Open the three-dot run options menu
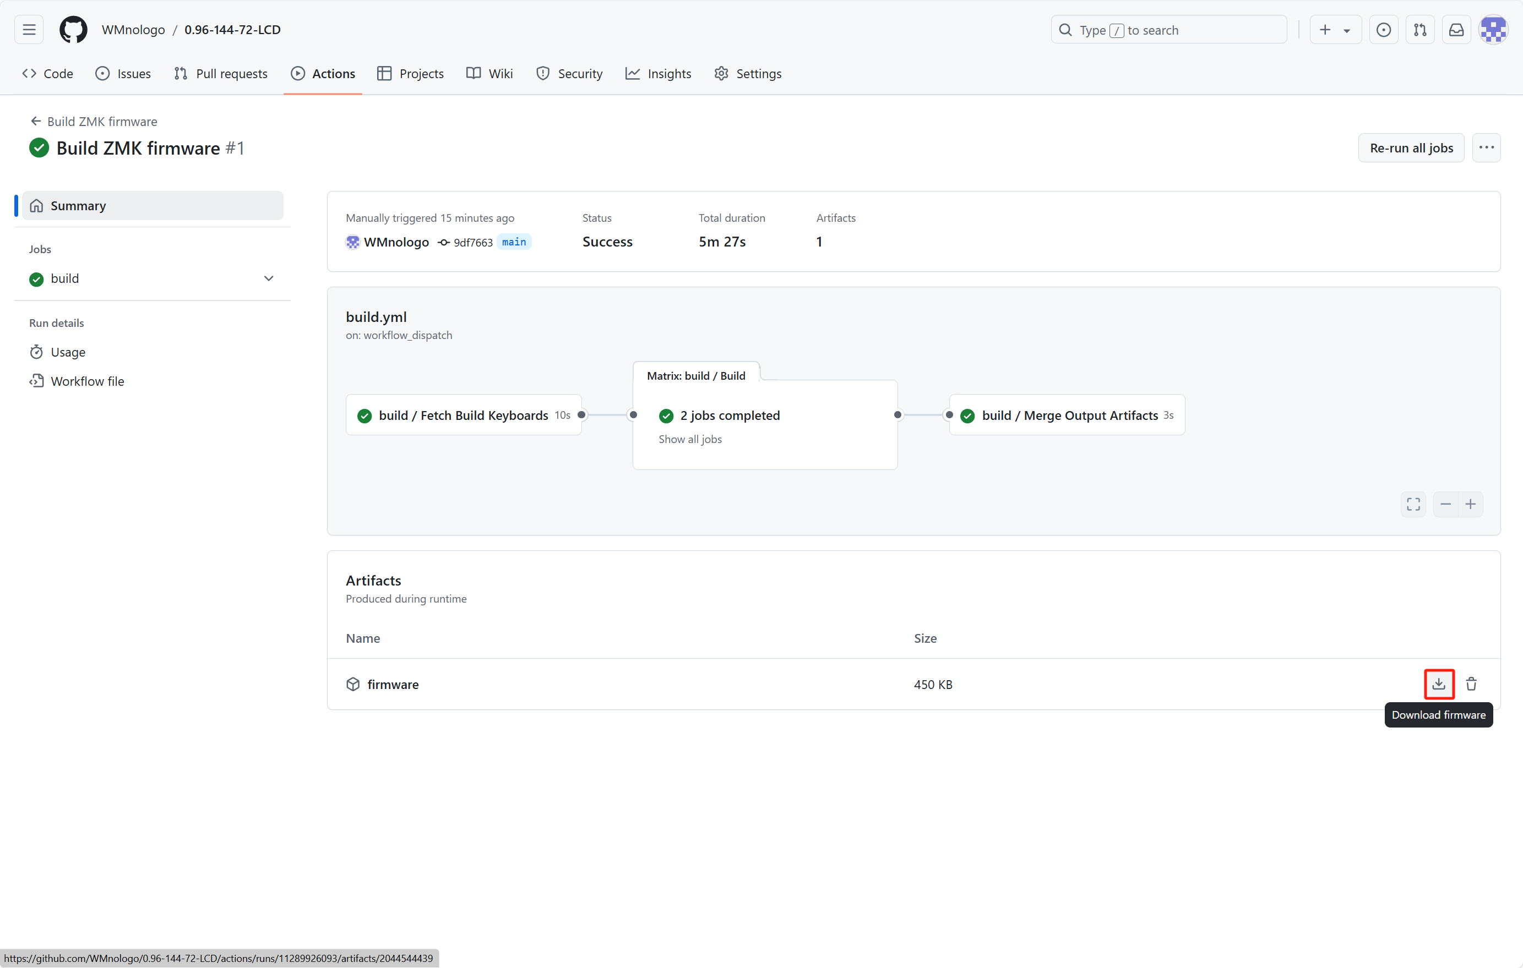The width and height of the screenshot is (1523, 968). [1486, 148]
